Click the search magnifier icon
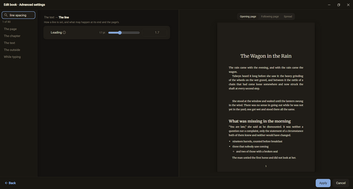 pos(6,15)
